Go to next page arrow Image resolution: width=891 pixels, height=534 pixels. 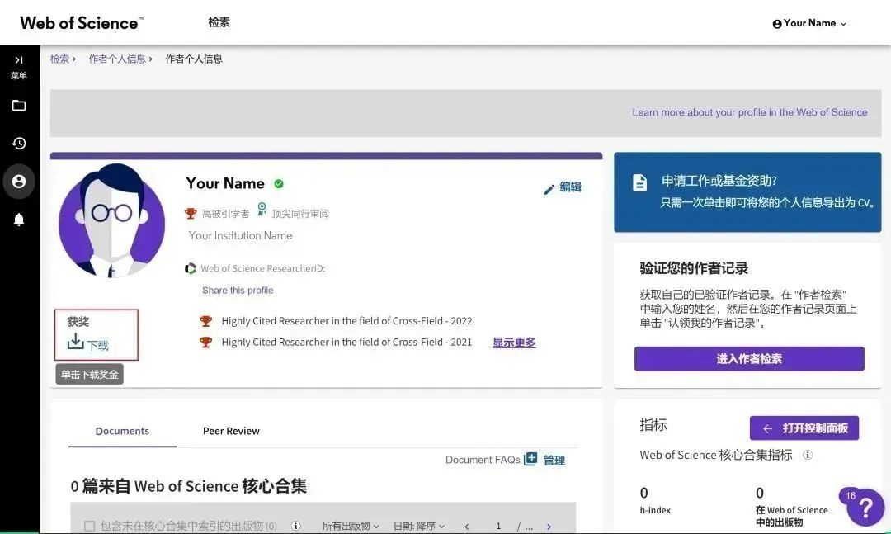[x=549, y=527]
